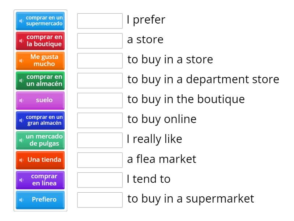Click the empty box beside 'I prefer'
This screenshot has width=294, height=221.
tap(100, 21)
